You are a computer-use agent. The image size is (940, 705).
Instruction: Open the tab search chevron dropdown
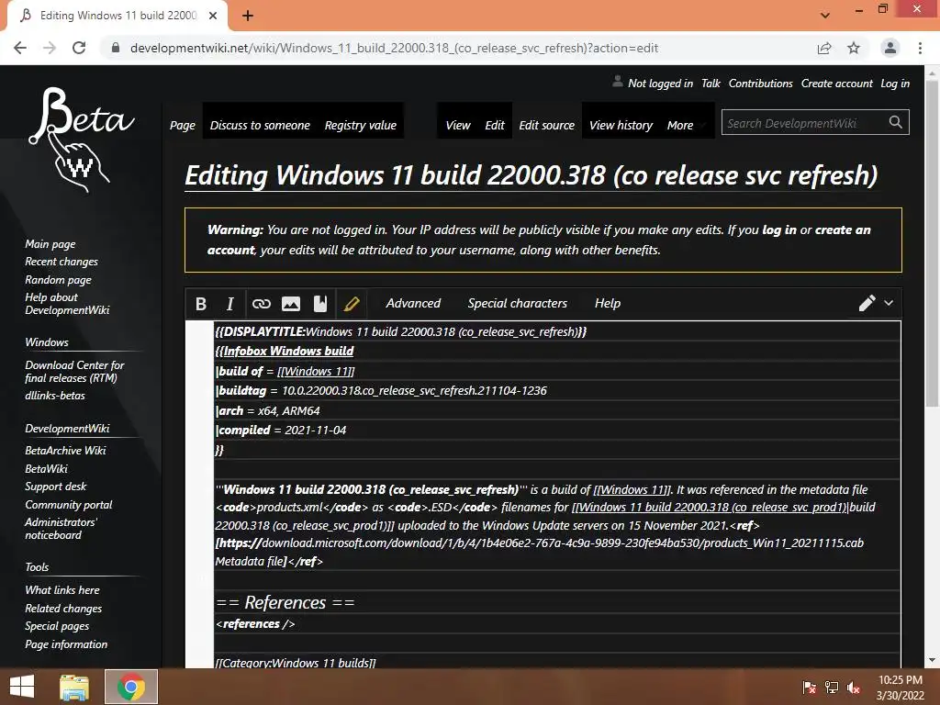pyautogui.click(x=825, y=16)
